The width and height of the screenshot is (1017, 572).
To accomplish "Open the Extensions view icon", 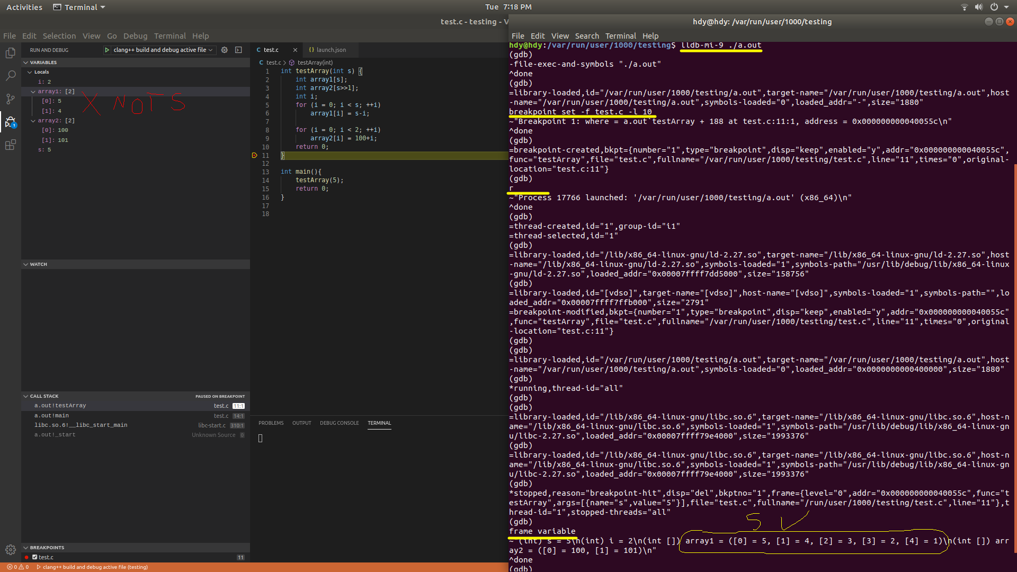I will [x=11, y=145].
